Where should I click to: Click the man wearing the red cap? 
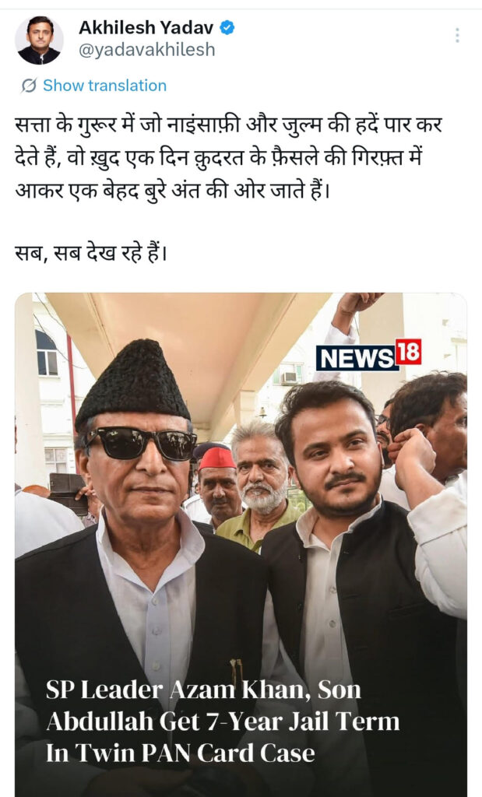tap(219, 484)
